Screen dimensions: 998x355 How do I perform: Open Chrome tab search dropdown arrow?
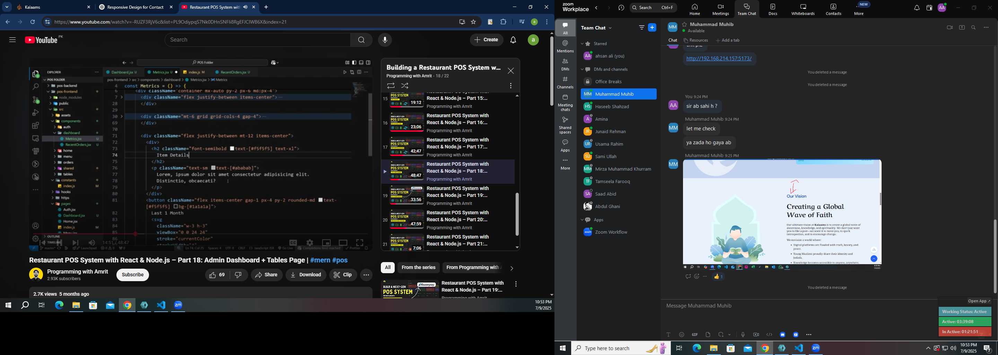click(7, 7)
